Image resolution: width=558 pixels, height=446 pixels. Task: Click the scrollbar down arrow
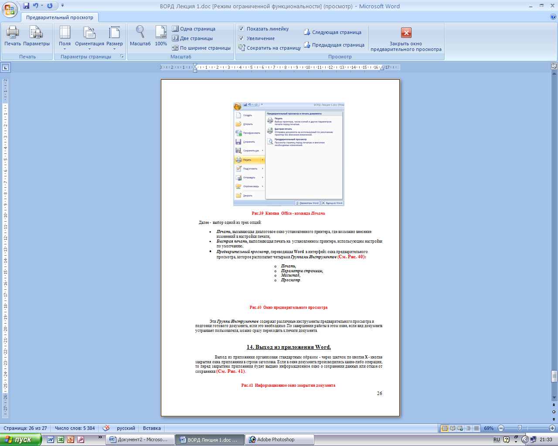[554, 398]
